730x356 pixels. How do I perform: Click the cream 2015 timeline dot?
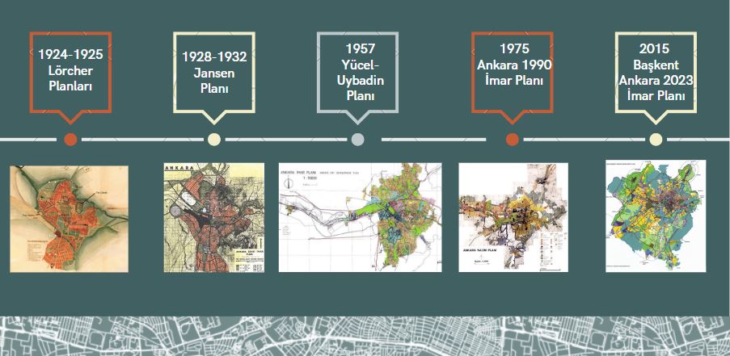coord(656,139)
